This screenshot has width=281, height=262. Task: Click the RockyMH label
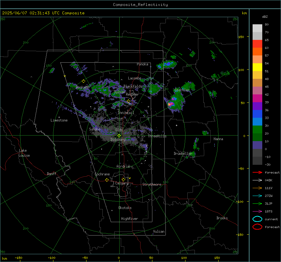click(82, 87)
